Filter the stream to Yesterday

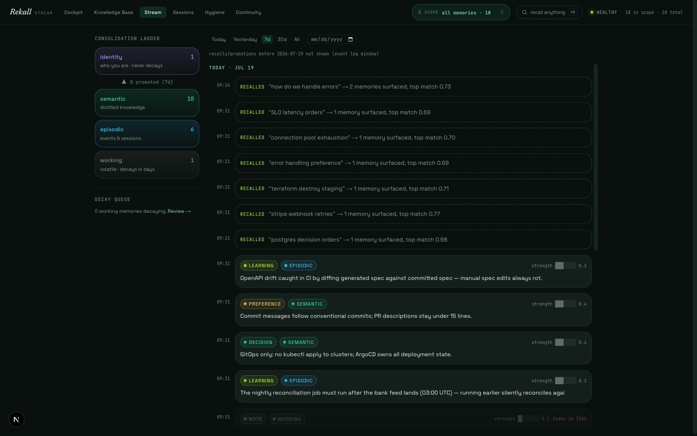[x=245, y=39]
